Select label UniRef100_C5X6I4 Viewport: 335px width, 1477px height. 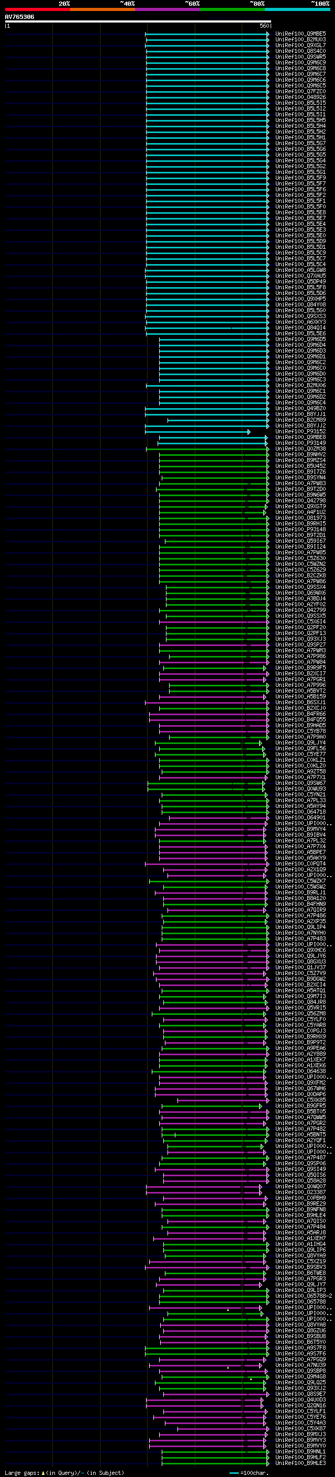click(x=300, y=621)
